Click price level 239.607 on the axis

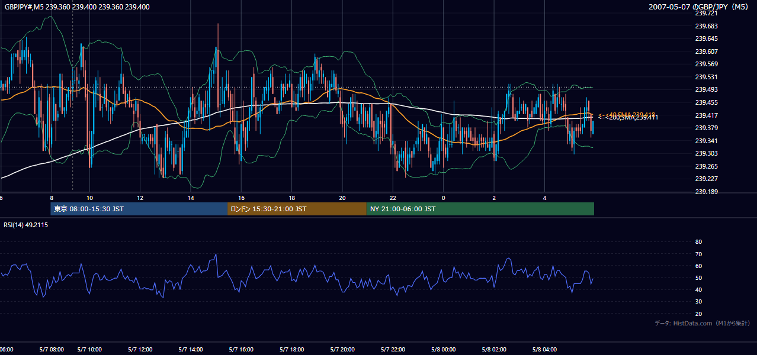point(706,51)
